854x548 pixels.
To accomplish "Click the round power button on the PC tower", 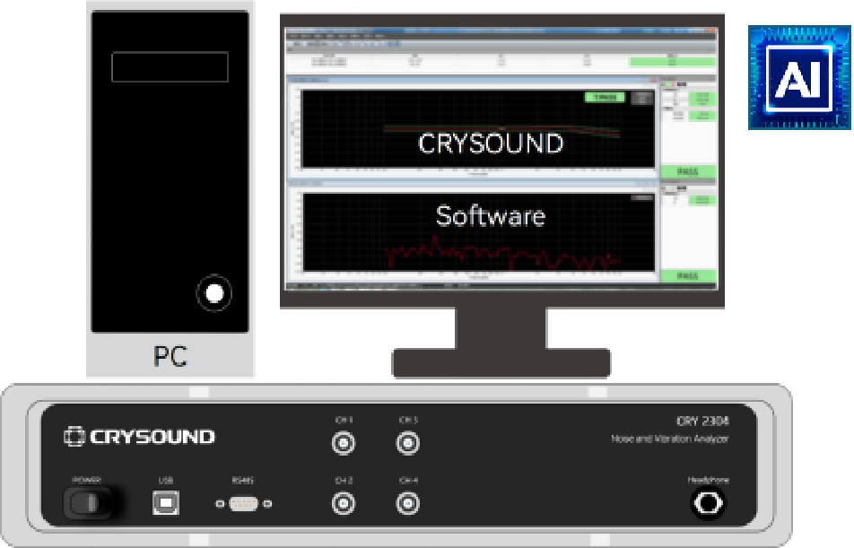I will [214, 293].
